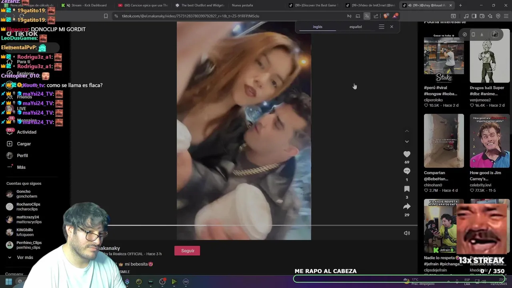Image resolution: width=512 pixels, height=288 pixels.
Task: Mute the video with the speaker icon
Action: pyautogui.click(x=407, y=233)
